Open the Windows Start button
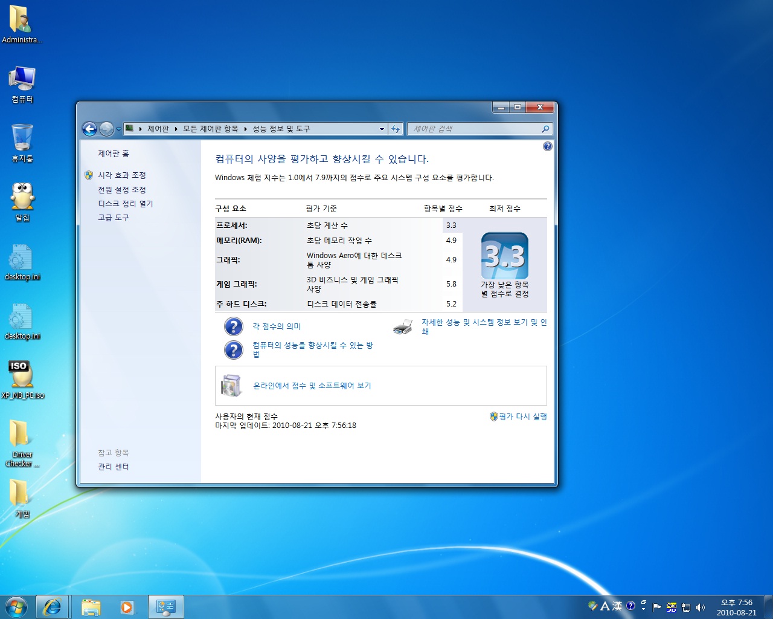773x619 pixels. tap(16, 607)
